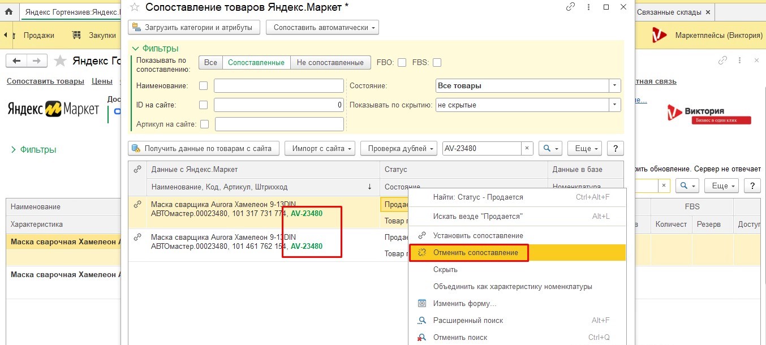This screenshot has height=345, width=766.
Task: Click link icon in row 101 461 762 154
Action: [137, 238]
